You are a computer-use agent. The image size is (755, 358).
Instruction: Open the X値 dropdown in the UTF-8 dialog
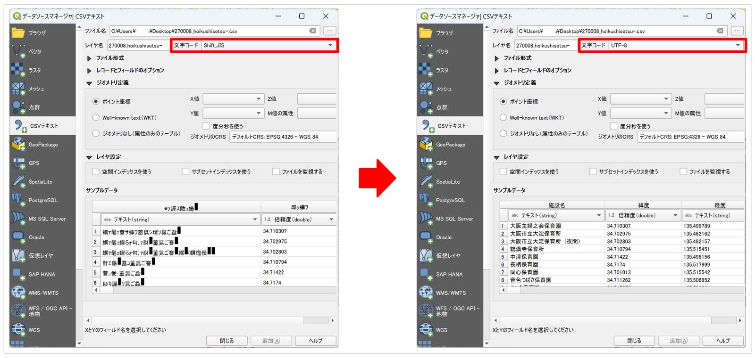coord(641,99)
